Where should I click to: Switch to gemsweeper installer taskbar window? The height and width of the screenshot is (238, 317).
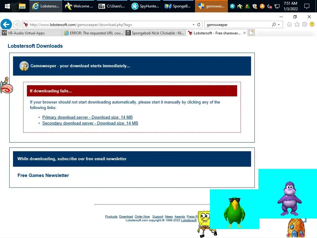pyautogui.click(x=211, y=6)
